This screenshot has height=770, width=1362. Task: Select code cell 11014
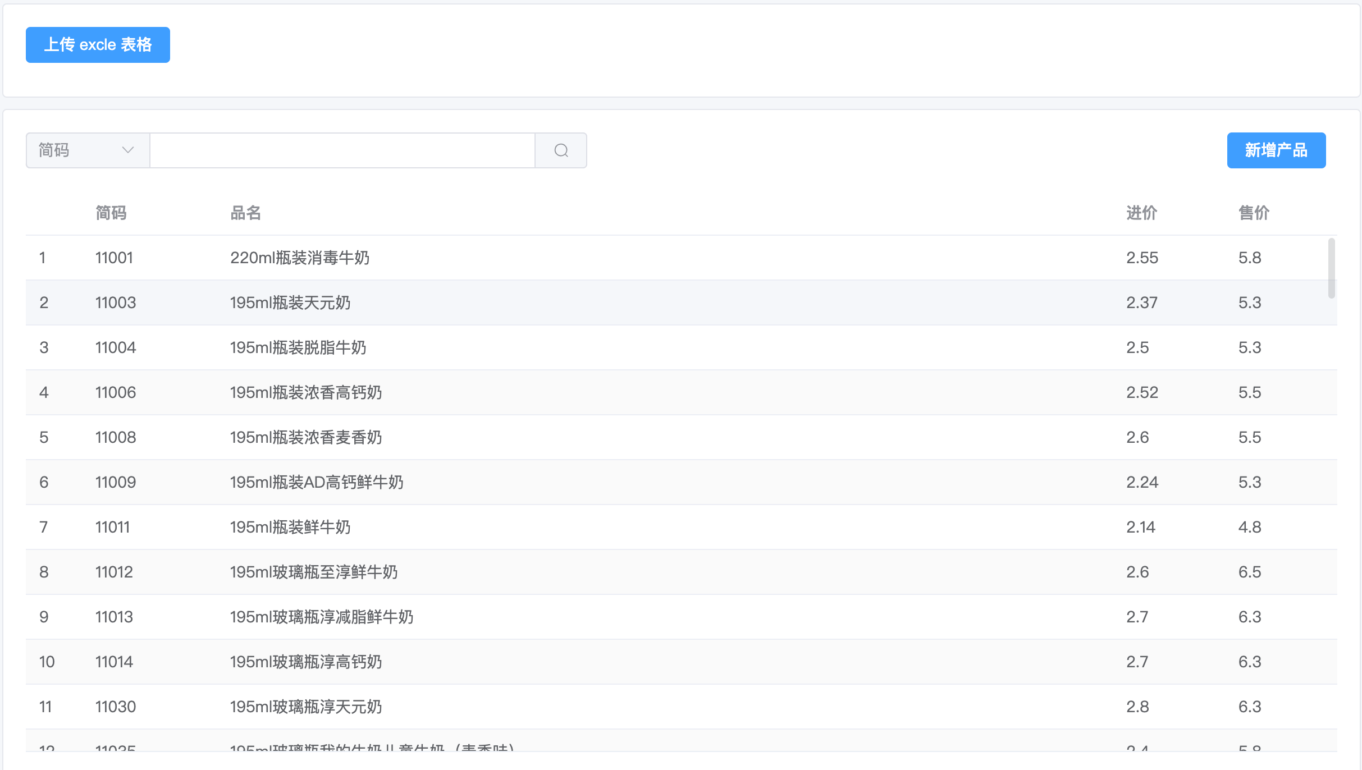click(114, 662)
